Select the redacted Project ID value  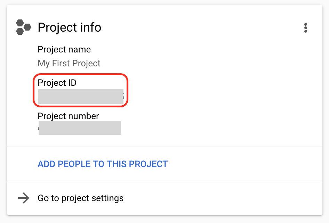point(81,97)
